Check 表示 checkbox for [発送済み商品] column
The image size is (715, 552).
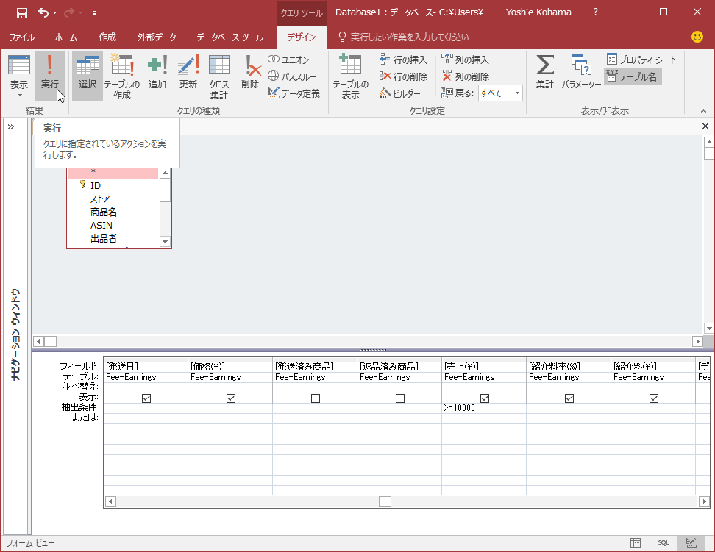pyautogui.click(x=316, y=398)
